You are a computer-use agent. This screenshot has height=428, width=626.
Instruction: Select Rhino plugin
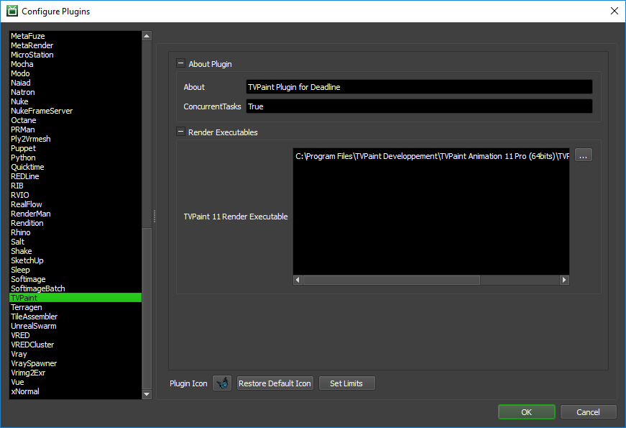pyautogui.click(x=75, y=232)
